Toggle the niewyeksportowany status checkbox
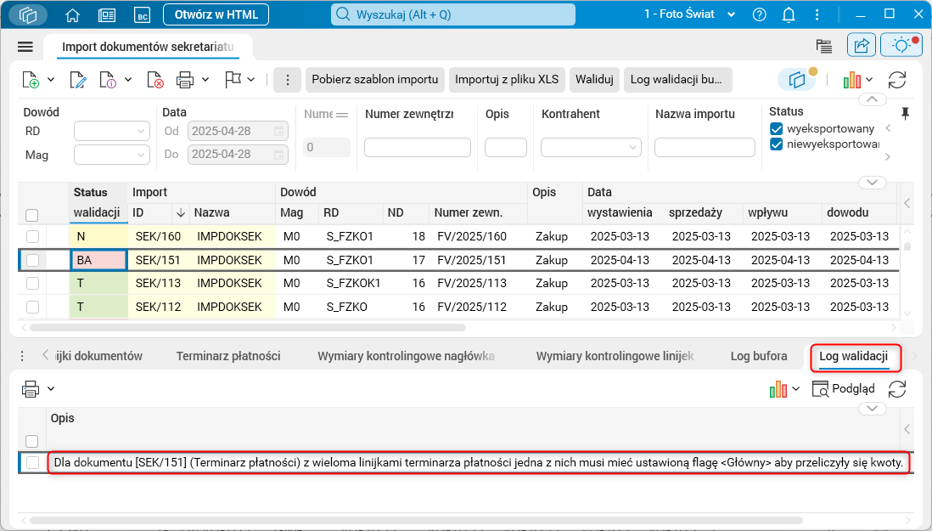The height and width of the screenshot is (531, 932). (776, 145)
